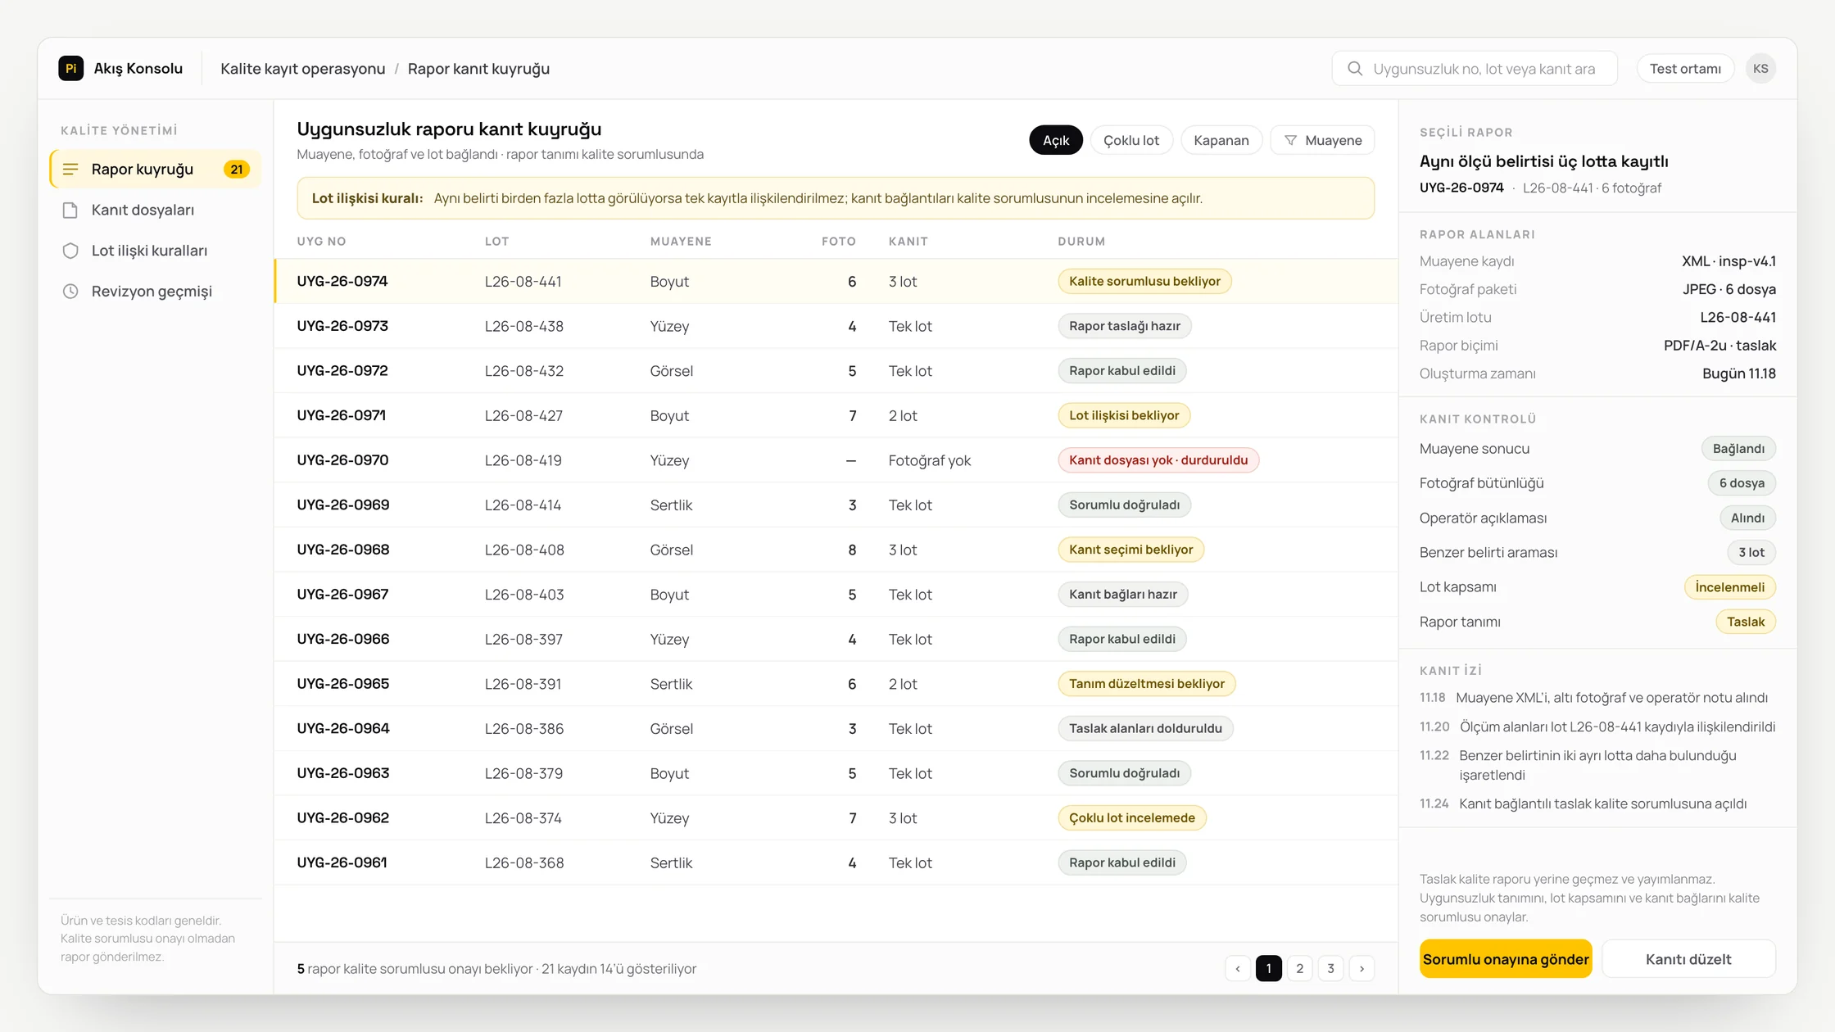
Task: Click the Kanıtı düzelt button
Action: (1688, 959)
